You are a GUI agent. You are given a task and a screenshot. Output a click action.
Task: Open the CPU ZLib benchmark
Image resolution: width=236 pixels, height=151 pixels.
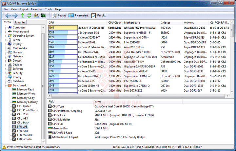20,114
